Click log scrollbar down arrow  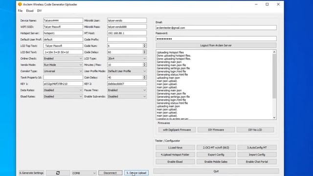click(274, 117)
